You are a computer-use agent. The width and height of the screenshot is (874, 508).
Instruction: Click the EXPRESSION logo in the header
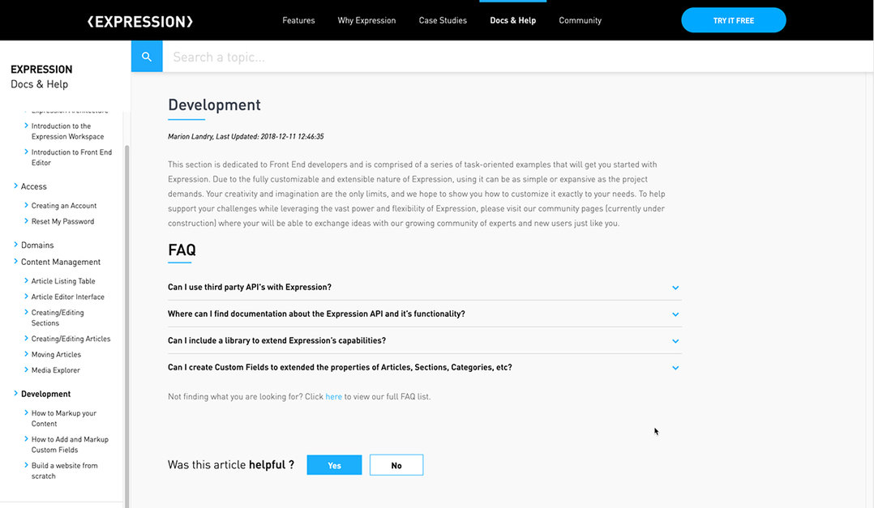tap(139, 20)
